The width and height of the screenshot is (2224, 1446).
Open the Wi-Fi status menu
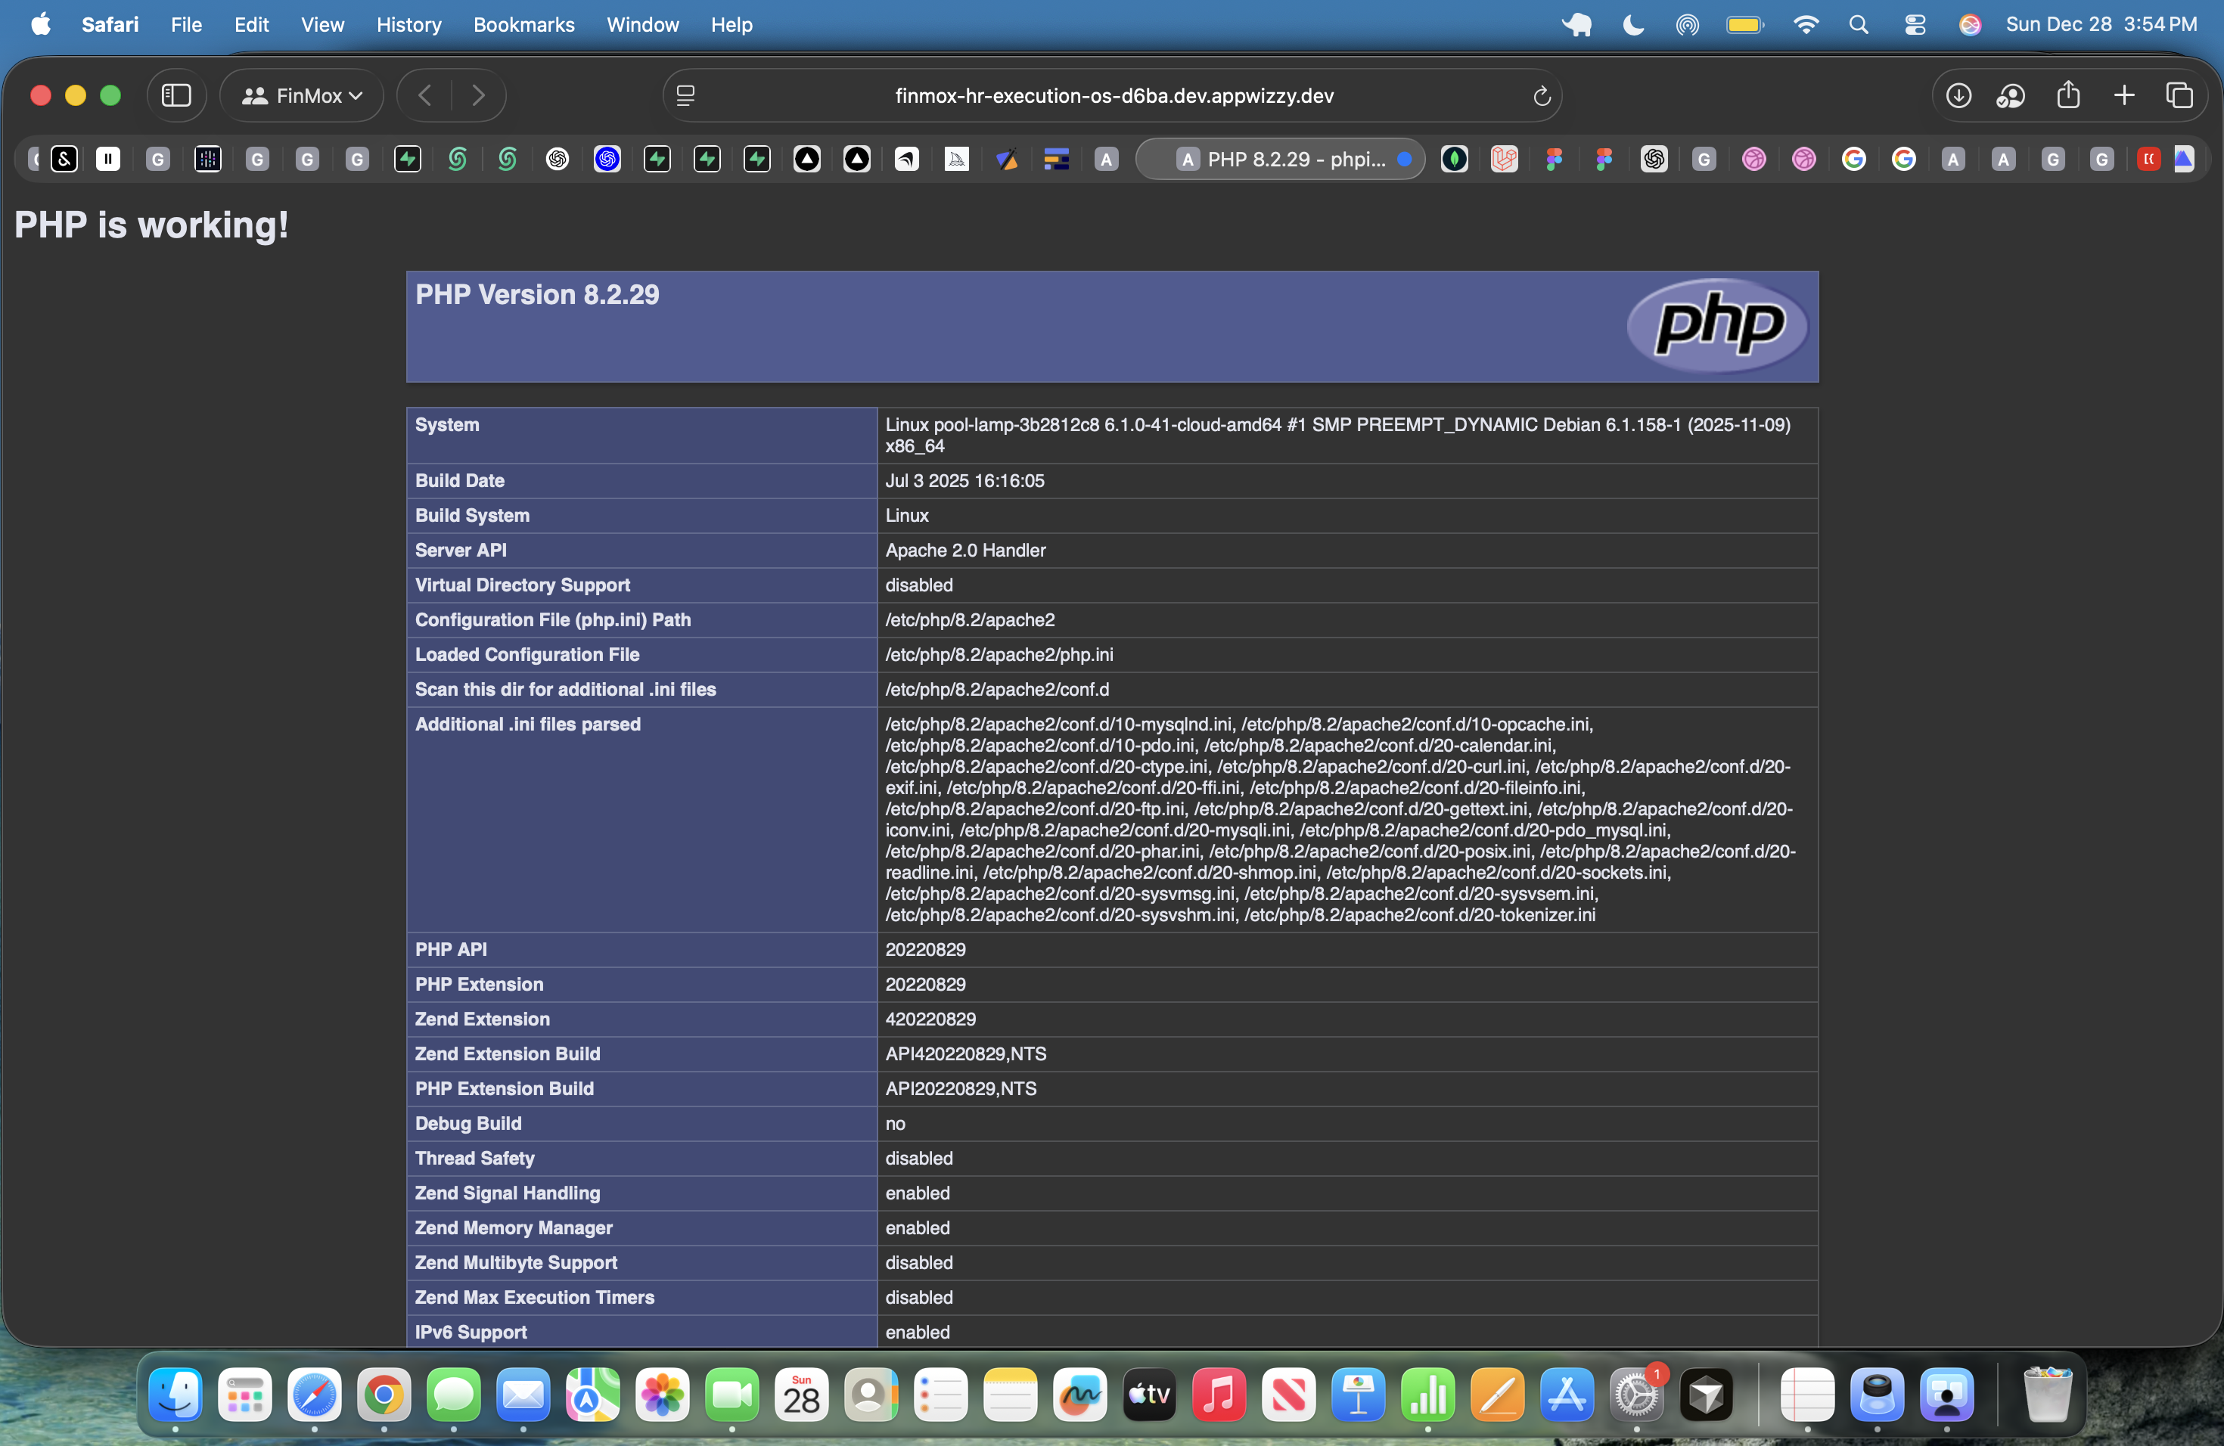(x=1806, y=24)
